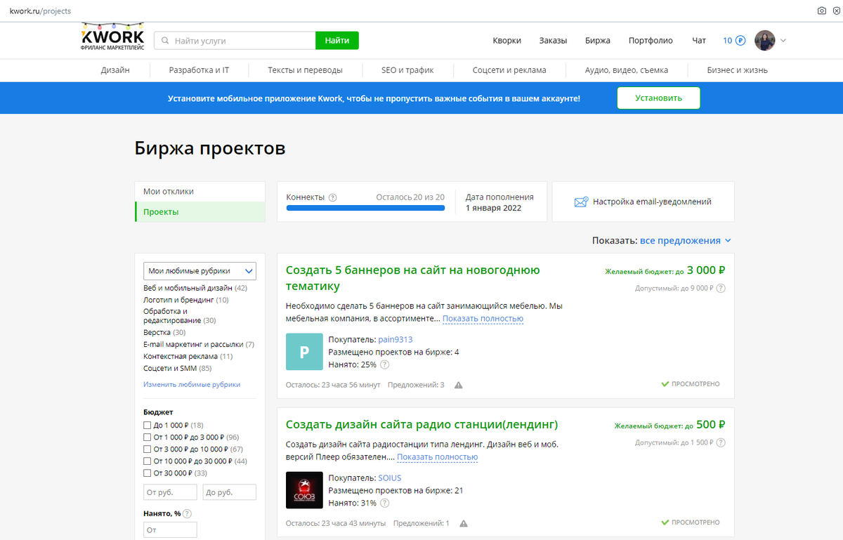This screenshot has width=843, height=540.
Task: Open buyer pain9313 profile link
Action: [x=396, y=340]
